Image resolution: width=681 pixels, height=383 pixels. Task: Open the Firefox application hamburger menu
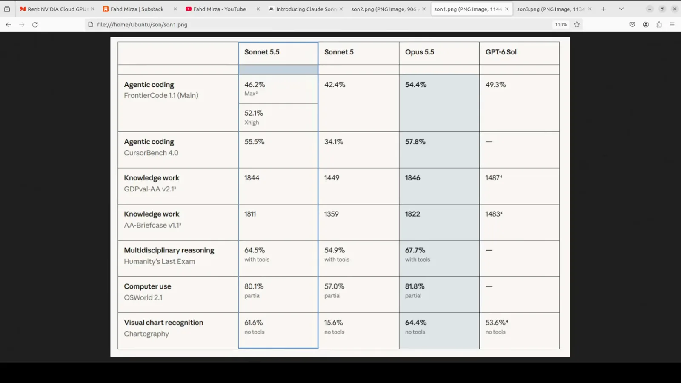(672, 25)
